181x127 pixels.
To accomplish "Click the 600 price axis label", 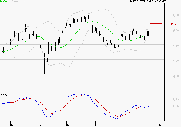I will coord(176,31).
